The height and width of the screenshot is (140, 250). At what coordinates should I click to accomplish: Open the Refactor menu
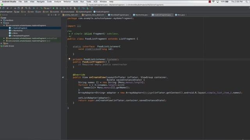click(67, 2)
